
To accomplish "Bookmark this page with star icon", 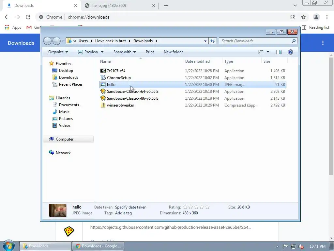I will click(x=303, y=17).
